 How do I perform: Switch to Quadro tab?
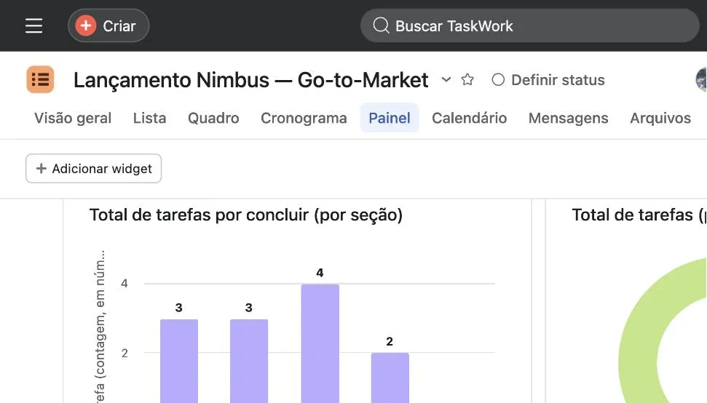213,118
